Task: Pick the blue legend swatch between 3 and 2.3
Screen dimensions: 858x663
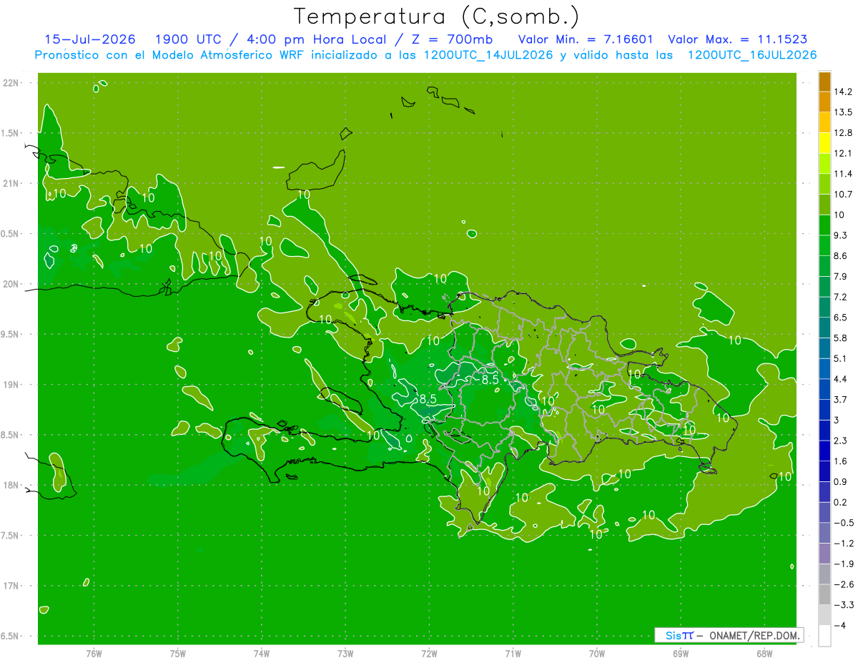Action: [824, 431]
